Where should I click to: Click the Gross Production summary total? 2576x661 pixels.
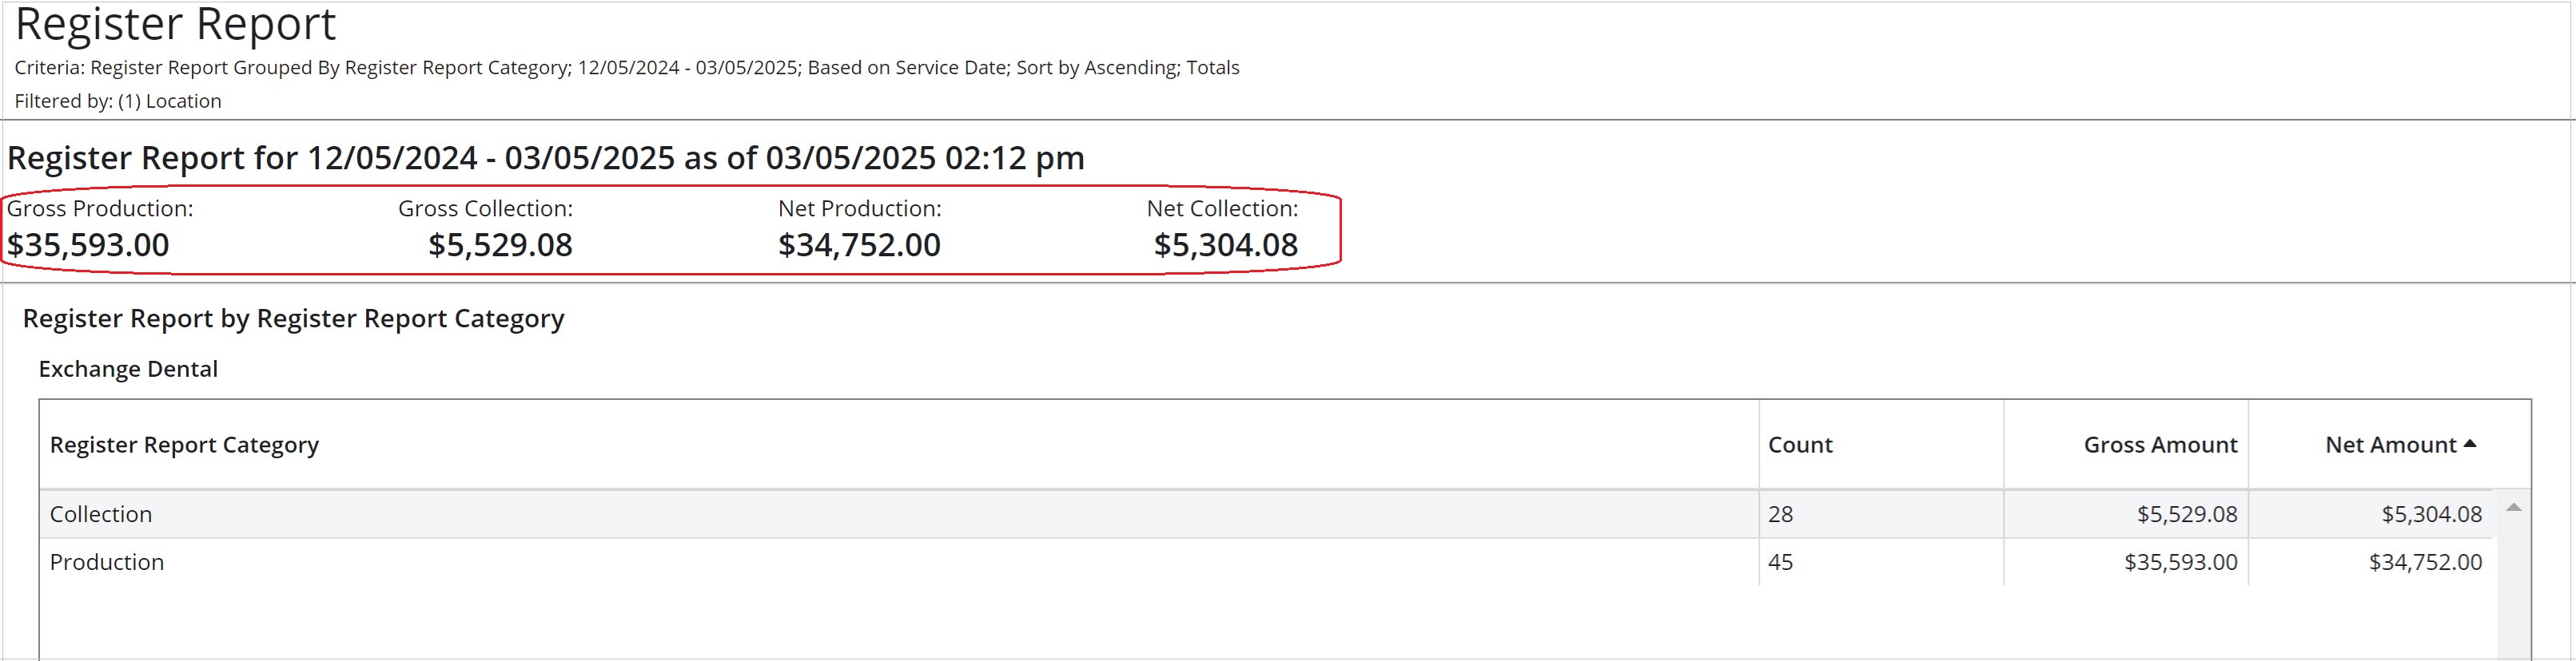click(x=88, y=244)
